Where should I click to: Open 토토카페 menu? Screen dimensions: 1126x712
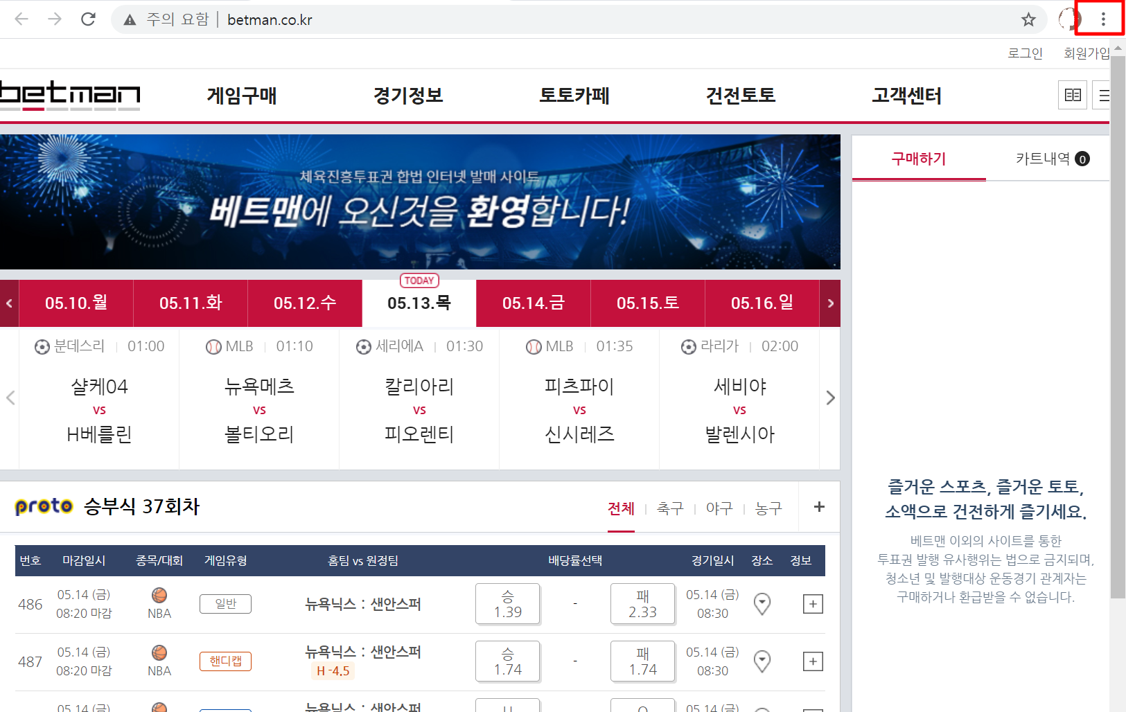pos(574,96)
